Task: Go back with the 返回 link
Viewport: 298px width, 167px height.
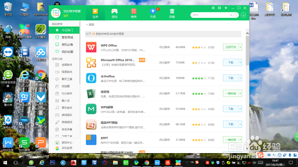Action: click(x=90, y=25)
